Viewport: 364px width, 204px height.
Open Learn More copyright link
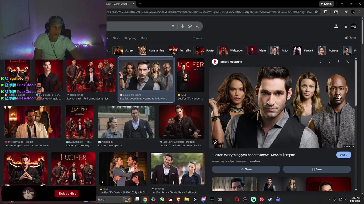pos(255,161)
